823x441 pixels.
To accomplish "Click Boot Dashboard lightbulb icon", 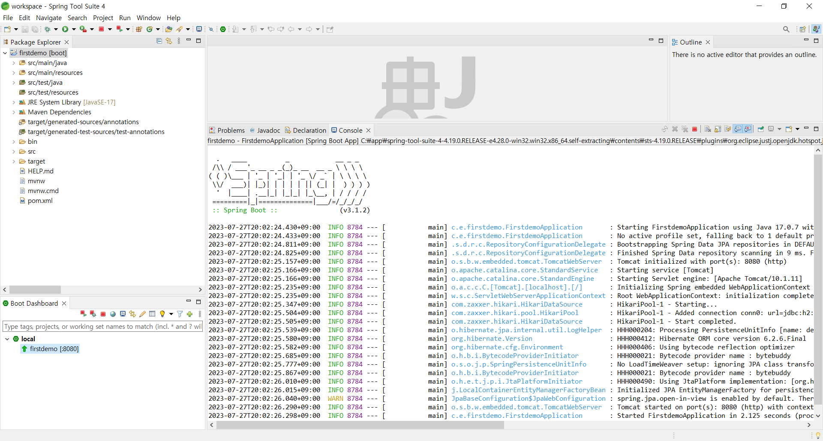I will (x=162, y=314).
